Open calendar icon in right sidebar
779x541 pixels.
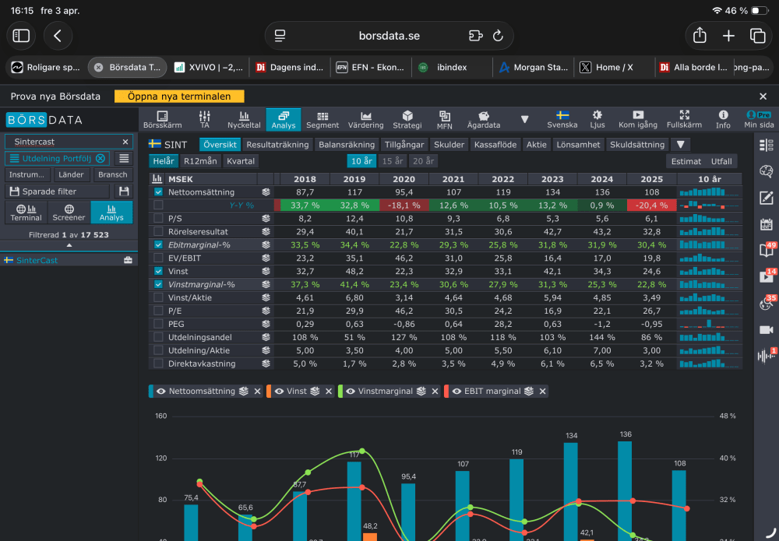pos(766,224)
